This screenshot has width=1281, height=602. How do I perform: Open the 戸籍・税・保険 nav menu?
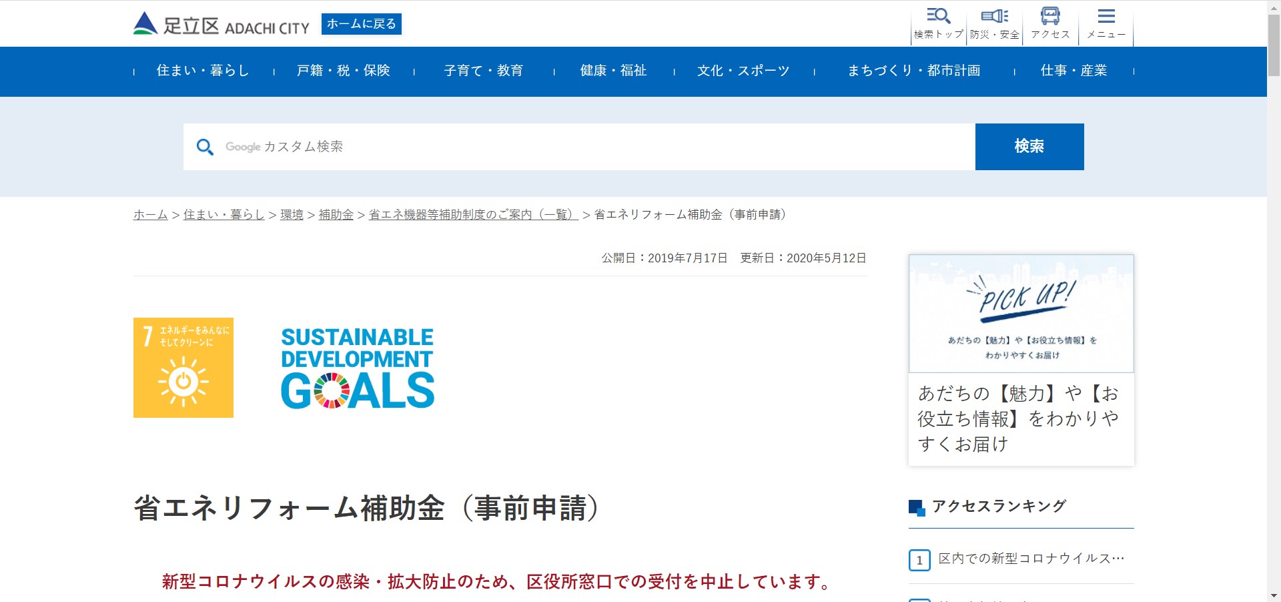343,71
